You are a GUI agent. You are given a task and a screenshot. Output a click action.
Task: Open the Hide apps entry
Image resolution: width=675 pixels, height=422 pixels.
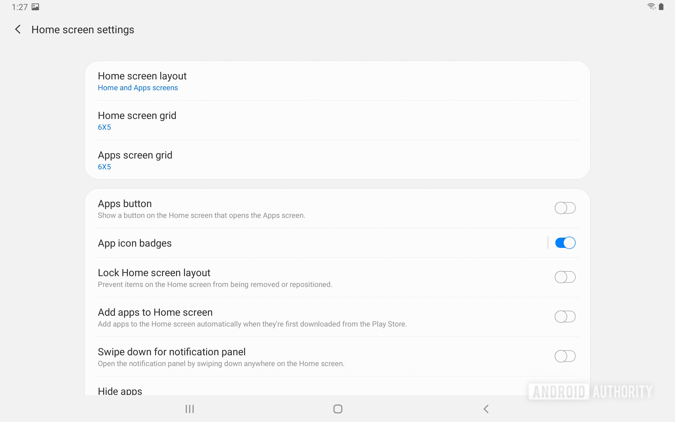120,390
